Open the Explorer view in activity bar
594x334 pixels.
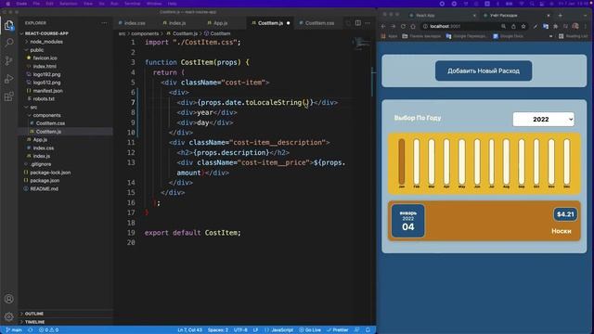(x=8, y=26)
